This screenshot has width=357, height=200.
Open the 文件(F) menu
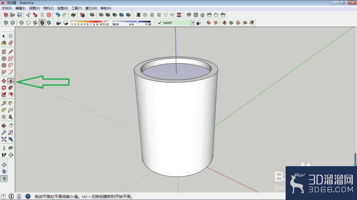(x=6, y=8)
